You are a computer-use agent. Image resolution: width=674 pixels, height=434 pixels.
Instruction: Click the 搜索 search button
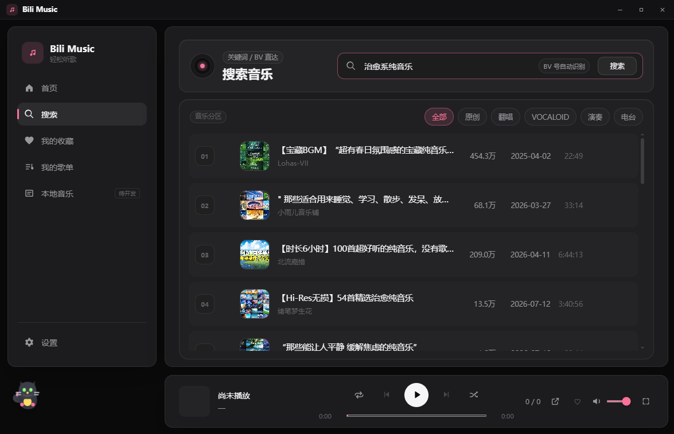tap(617, 66)
